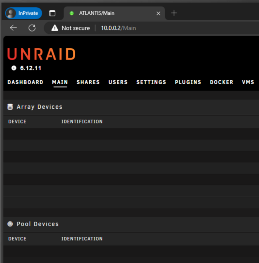
Task: Open the Docker page
Action: [x=221, y=82]
